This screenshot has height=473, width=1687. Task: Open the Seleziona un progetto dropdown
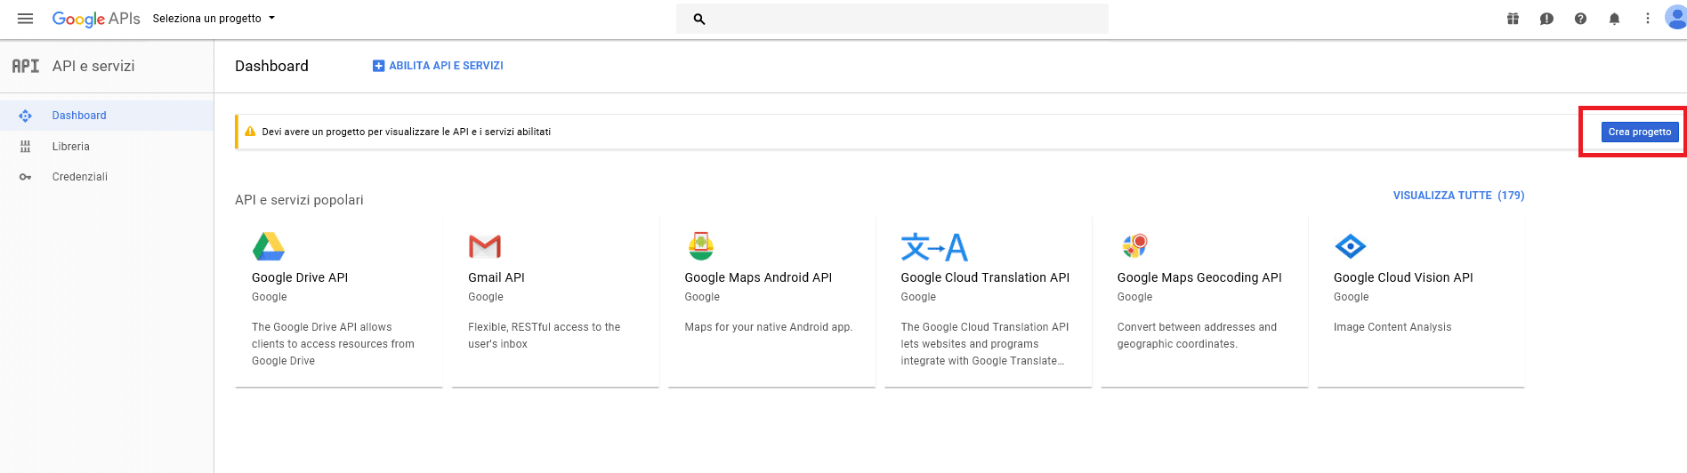[214, 19]
